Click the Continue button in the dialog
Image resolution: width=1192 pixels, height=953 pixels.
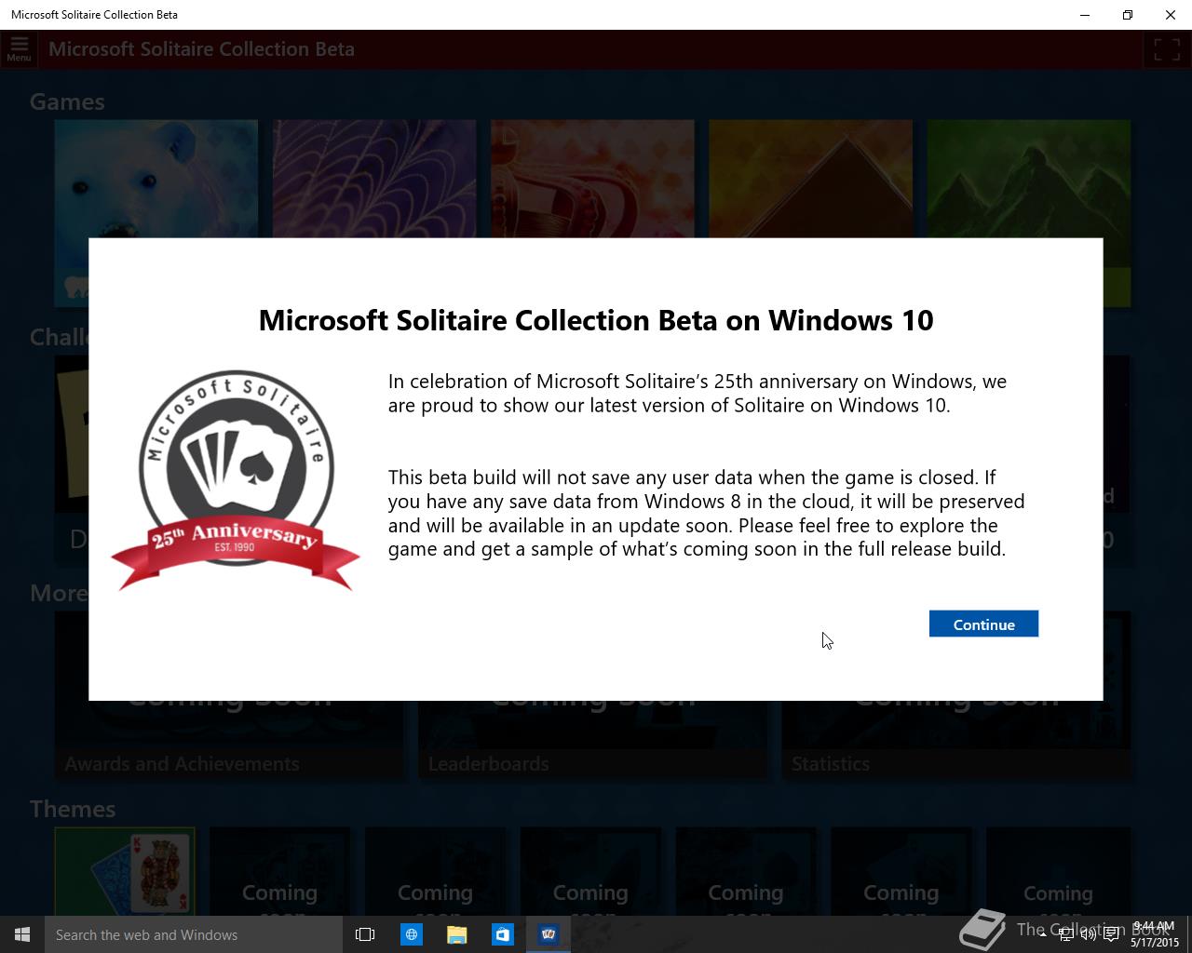pyautogui.click(x=983, y=624)
